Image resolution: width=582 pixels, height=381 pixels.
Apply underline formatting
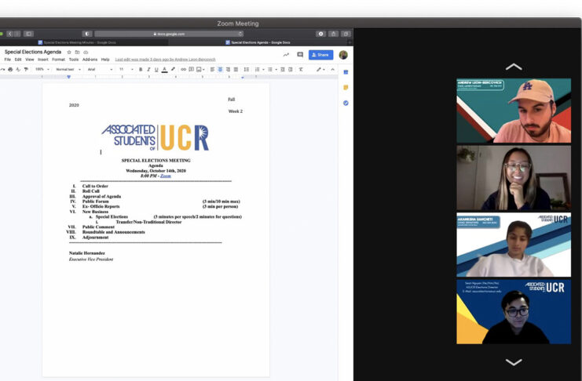point(156,69)
